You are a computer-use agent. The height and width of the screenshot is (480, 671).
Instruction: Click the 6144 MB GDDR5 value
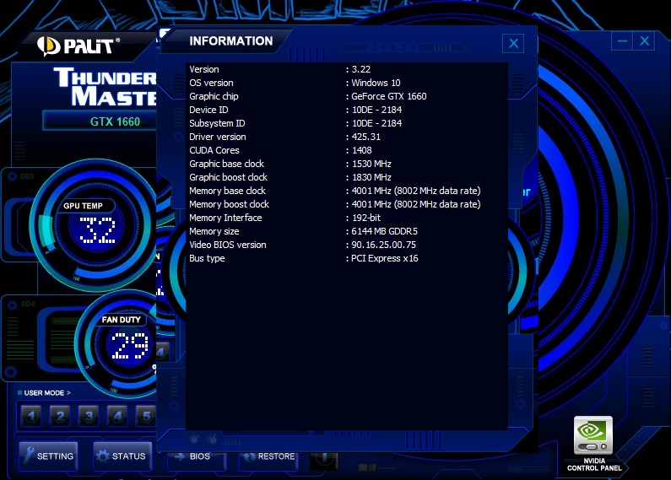(384, 231)
